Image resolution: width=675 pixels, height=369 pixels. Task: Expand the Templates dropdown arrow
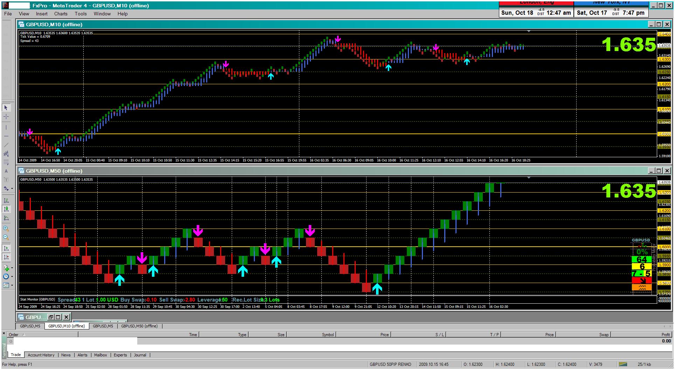(x=12, y=285)
